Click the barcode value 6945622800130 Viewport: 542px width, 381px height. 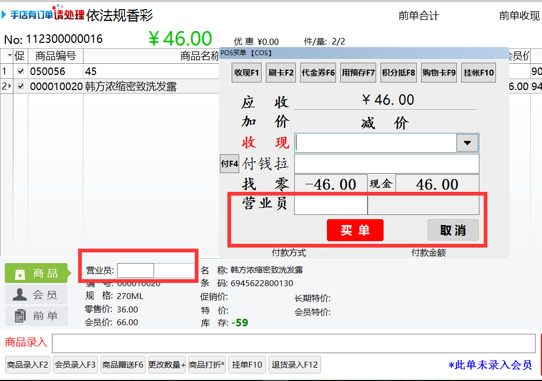tap(262, 283)
